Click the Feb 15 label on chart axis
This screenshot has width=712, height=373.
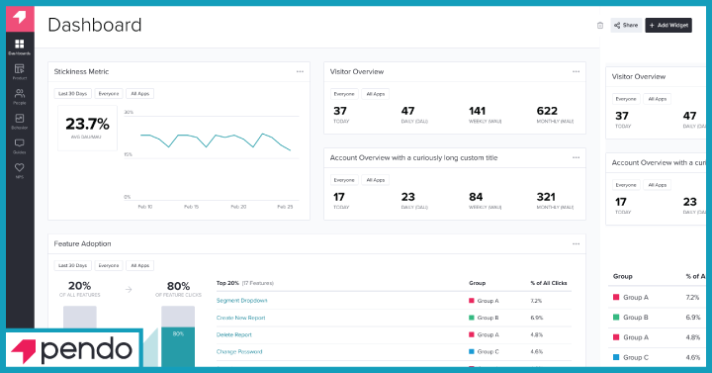tap(191, 207)
